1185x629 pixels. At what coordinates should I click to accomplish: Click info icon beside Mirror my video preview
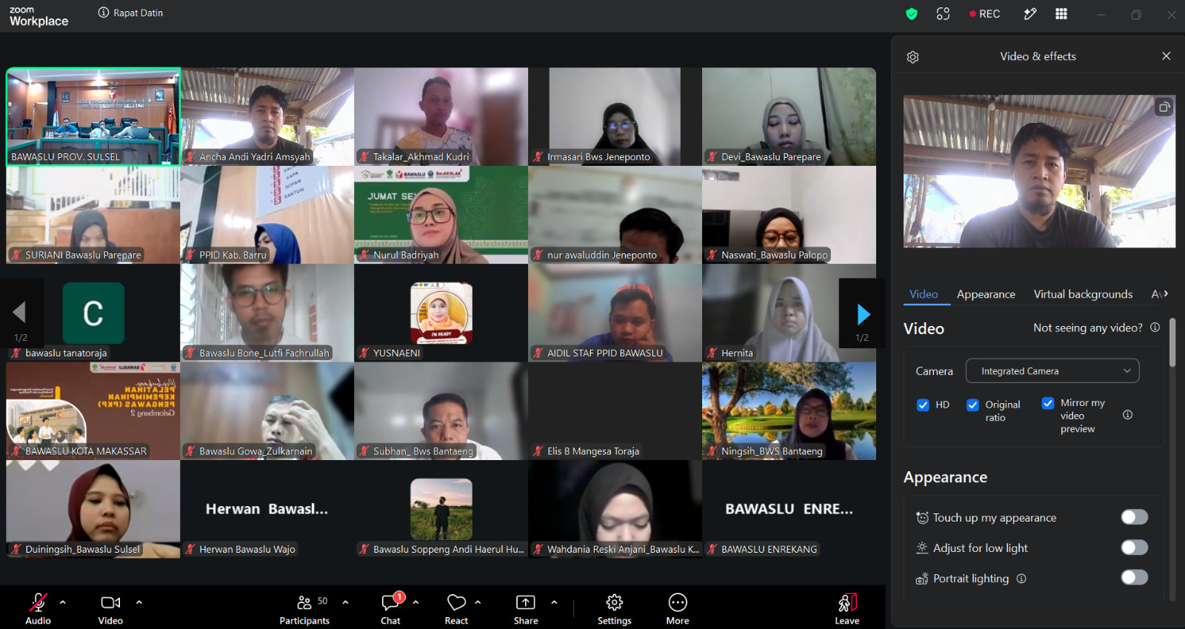click(x=1127, y=415)
